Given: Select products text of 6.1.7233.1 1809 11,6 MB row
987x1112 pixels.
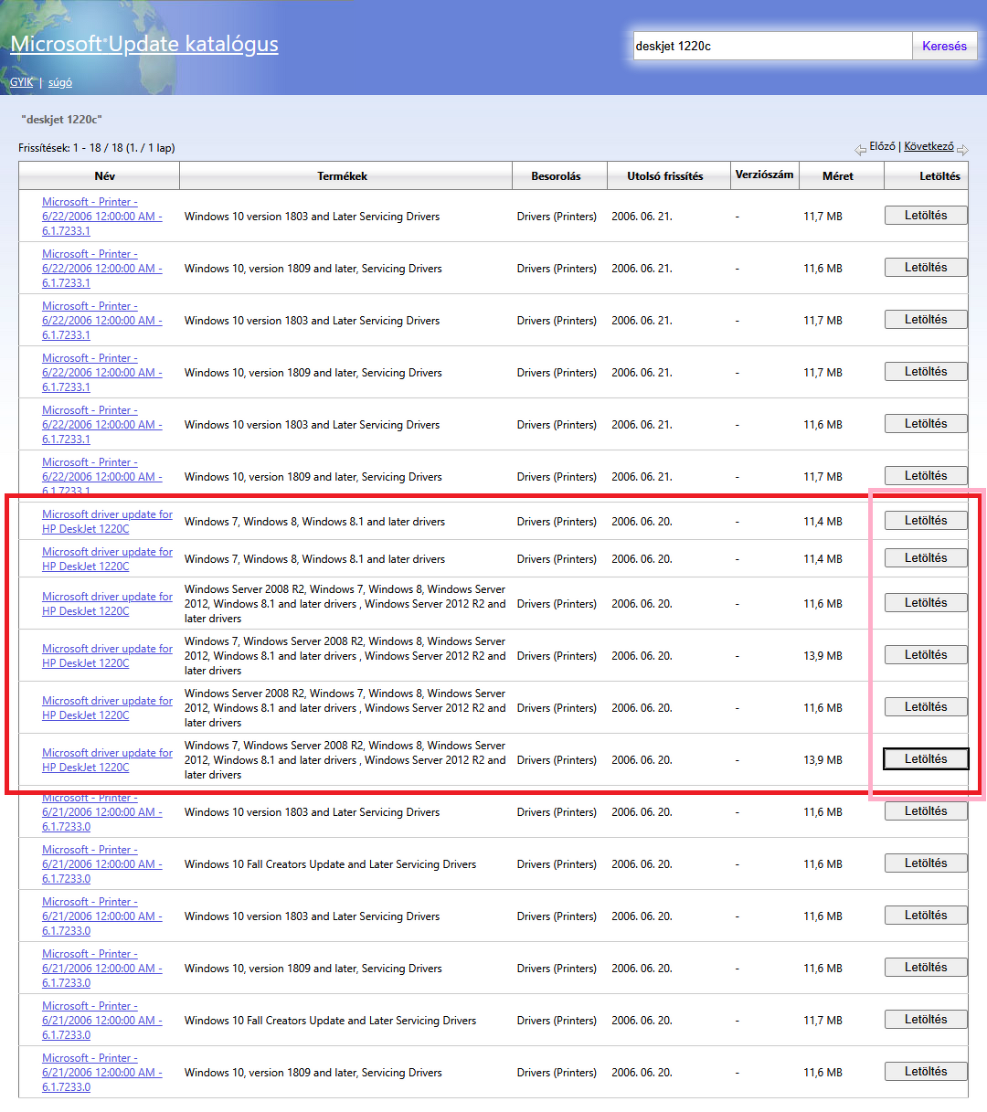Looking at the screenshot, I should 313,269.
